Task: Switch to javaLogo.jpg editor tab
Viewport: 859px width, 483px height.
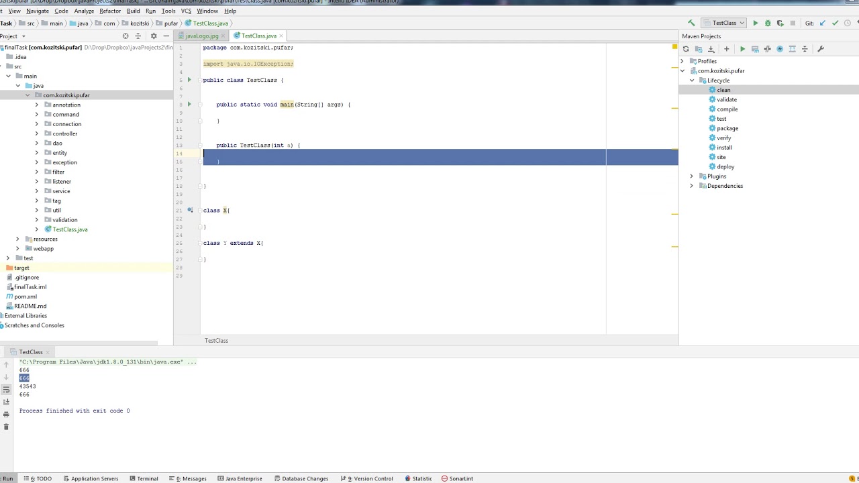Action: (202, 36)
